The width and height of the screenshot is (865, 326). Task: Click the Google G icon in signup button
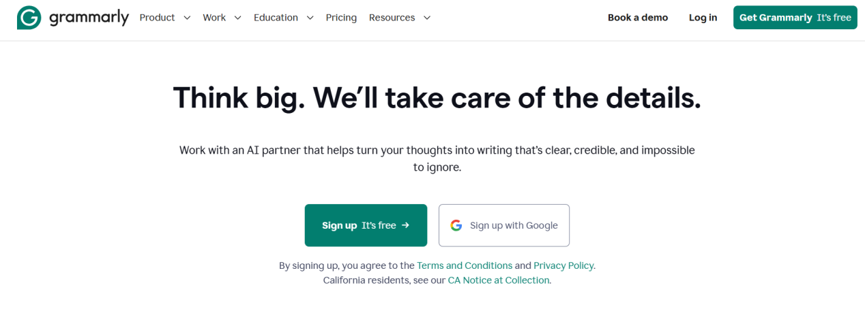click(456, 225)
